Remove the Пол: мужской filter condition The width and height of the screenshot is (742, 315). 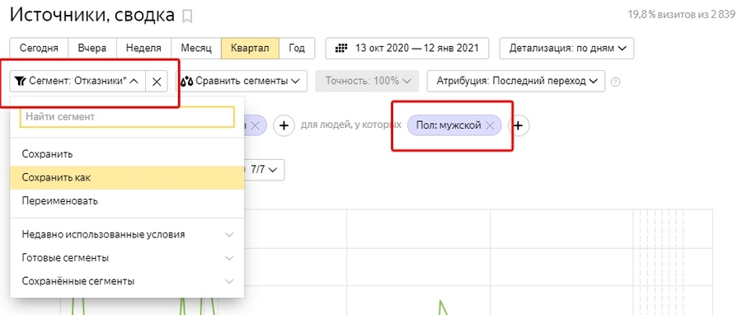point(491,125)
